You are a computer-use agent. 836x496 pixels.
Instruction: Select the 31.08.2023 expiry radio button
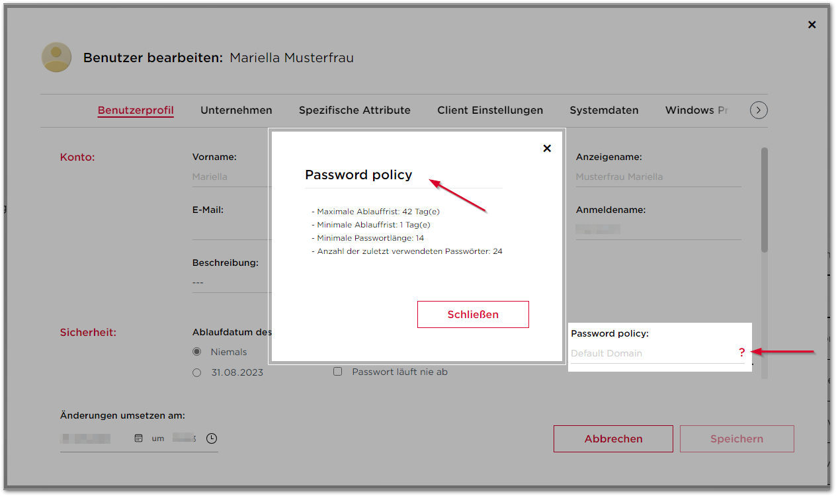196,372
